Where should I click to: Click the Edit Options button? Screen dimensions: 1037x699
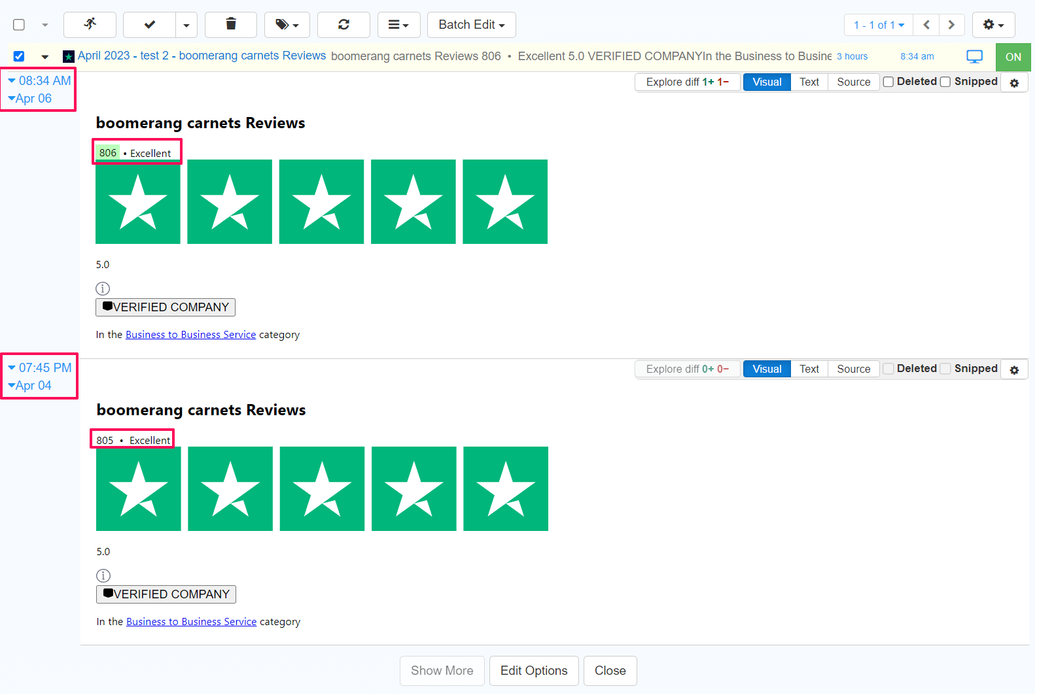tap(533, 670)
